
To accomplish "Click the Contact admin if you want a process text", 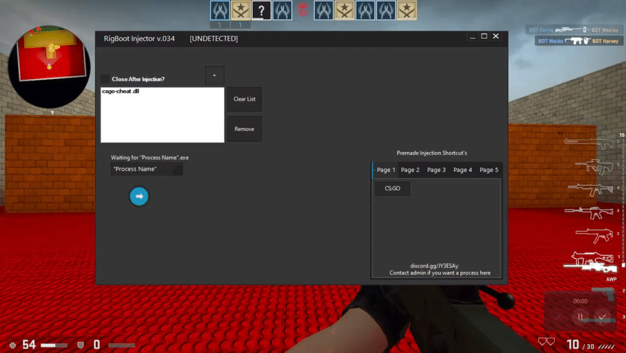I will (x=440, y=273).
